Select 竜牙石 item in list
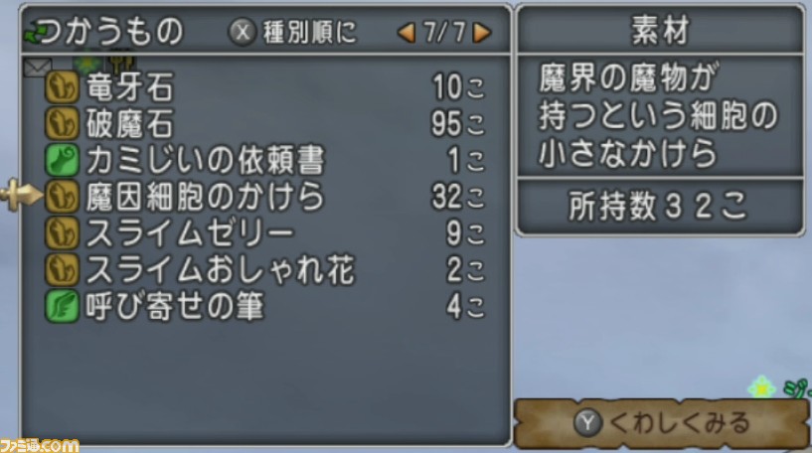Viewport: 812px width, 453px height. point(265,87)
